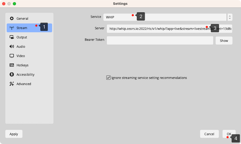Click the General gear icon

pos(12,19)
